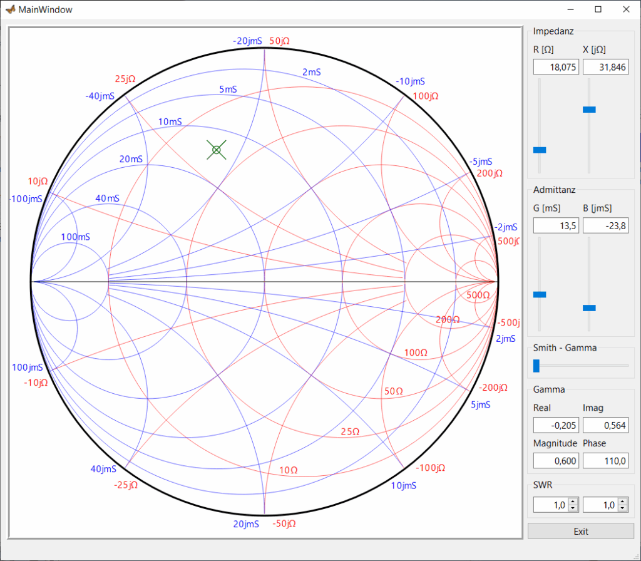Click the 100jmS label

[28, 368]
